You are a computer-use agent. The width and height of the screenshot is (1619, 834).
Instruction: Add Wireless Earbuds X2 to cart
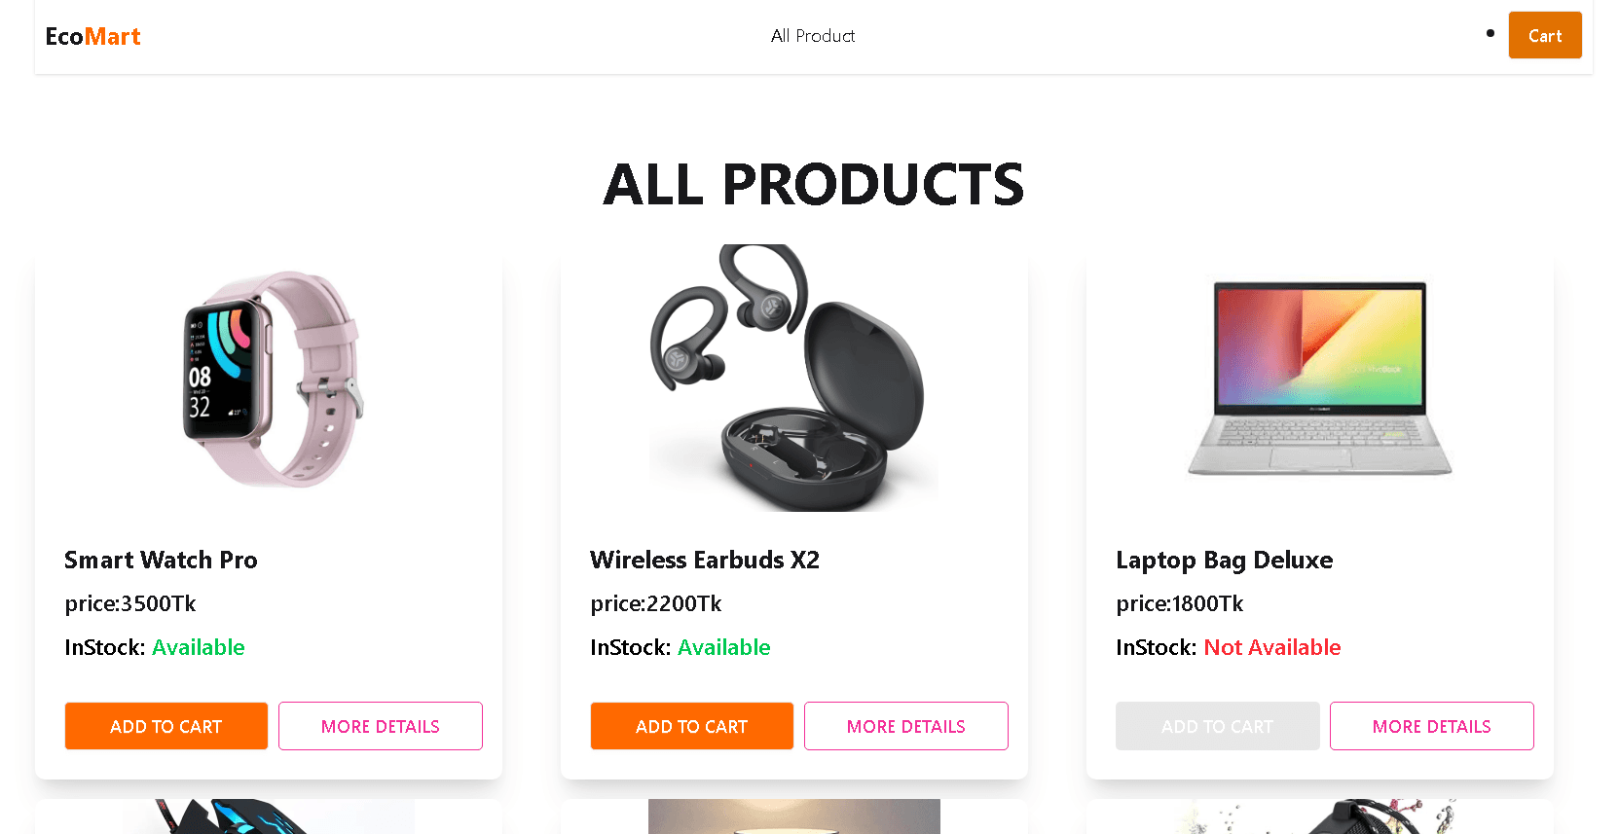pyautogui.click(x=691, y=726)
